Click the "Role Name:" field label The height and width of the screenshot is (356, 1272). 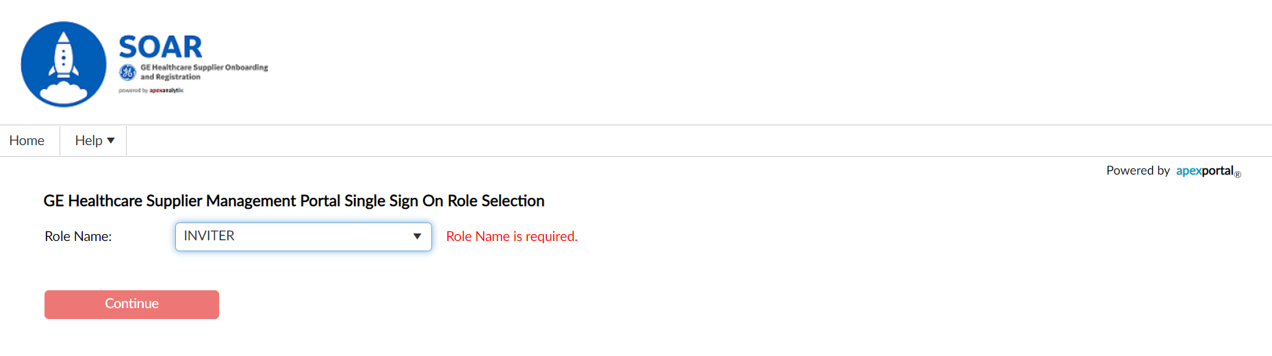[x=78, y=236]
